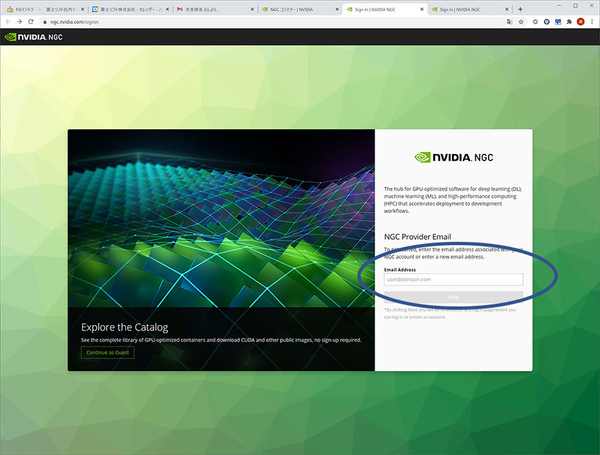The width and height of the screenshot is (600, 455).
Task: Maximize the Chrome window
Action: [575, 6]
